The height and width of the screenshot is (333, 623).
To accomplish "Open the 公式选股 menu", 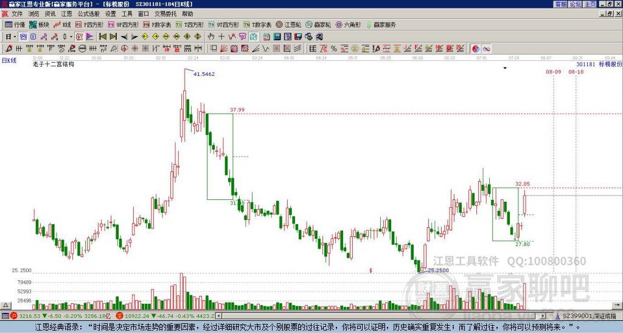I will 89,14.
